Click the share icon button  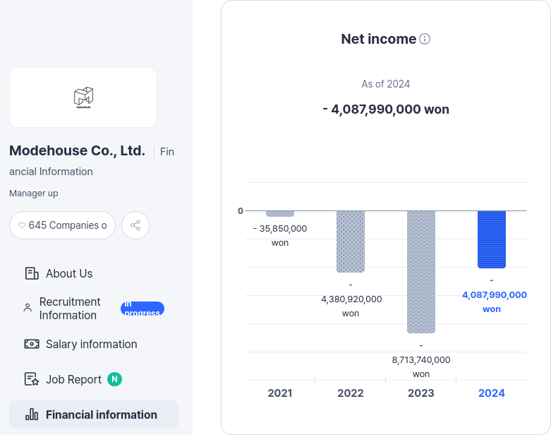coord(135,225)
